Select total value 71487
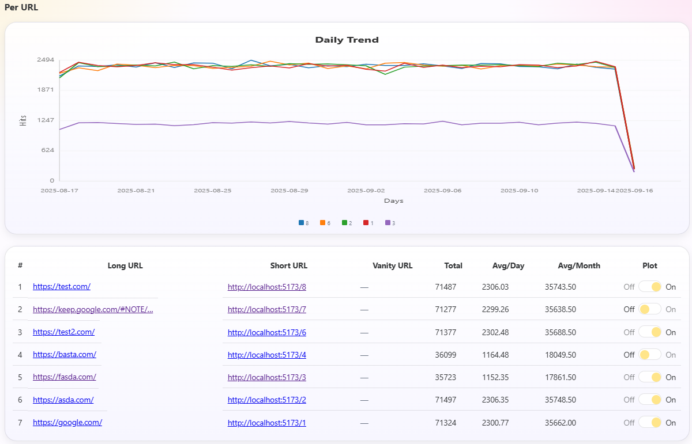The height and width of the screenshot is (444, 692). point(446,287)
